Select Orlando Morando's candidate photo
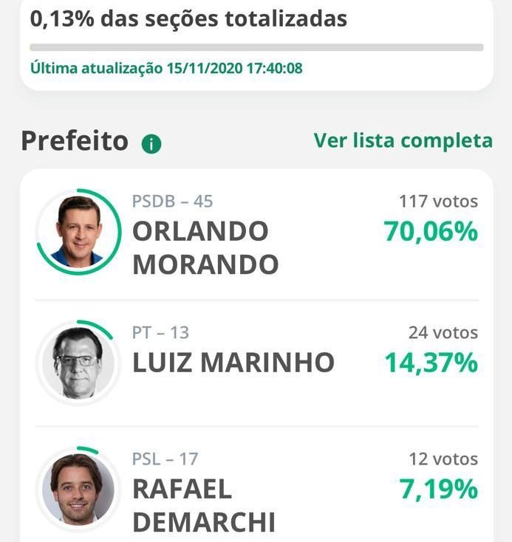 click(x=78, y=232)
